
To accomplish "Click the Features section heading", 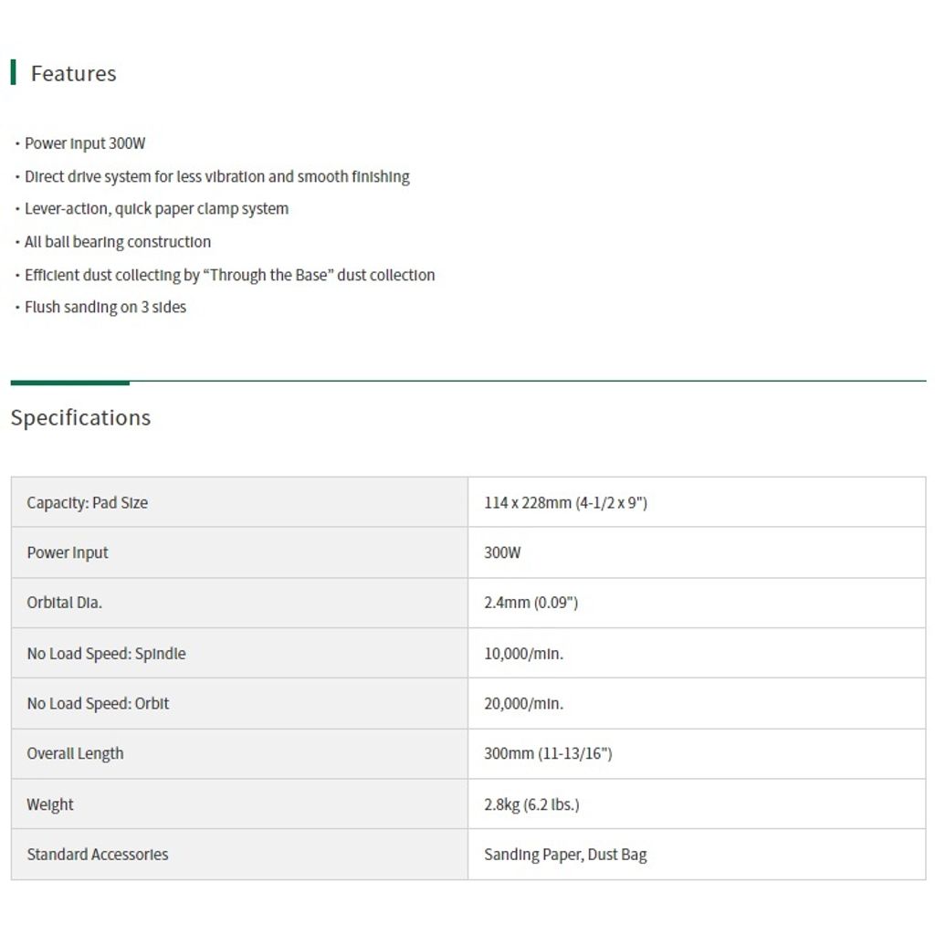I will click(x=73, y=73).
